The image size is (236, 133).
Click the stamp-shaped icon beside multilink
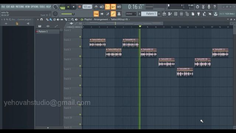(x=119, y=14)
